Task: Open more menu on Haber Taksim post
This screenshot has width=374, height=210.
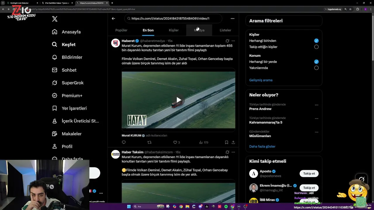Action: (x=233, y=152)
